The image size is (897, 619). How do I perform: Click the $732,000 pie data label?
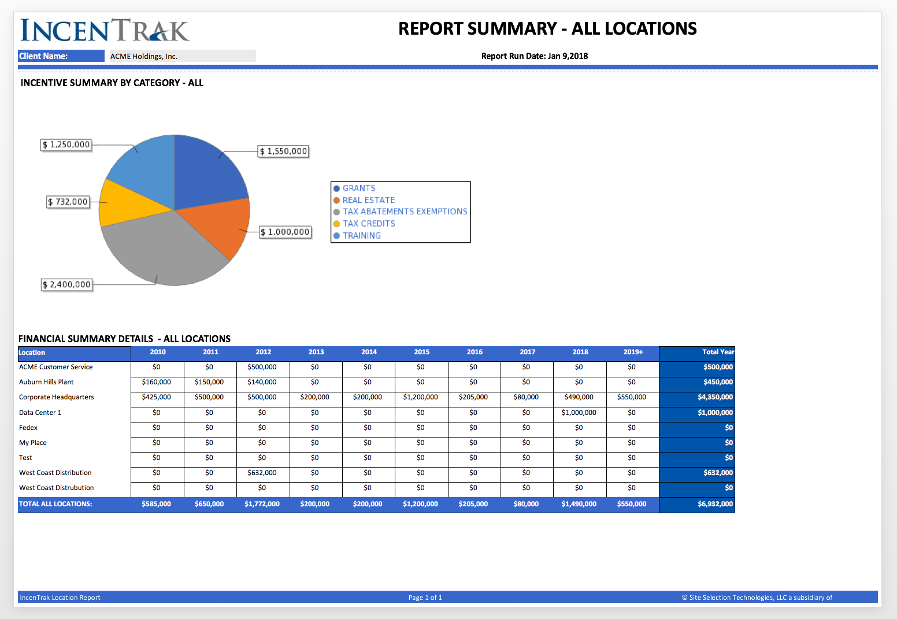point(68,202)
